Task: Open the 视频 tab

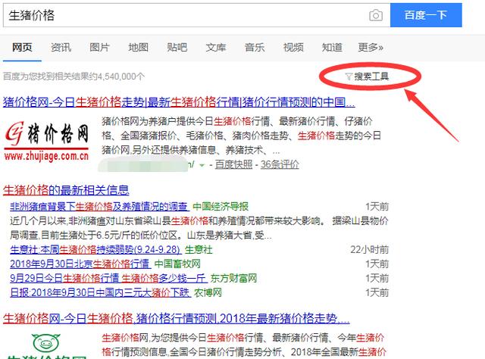Action: pyautogui.click(x=293, y=47)
